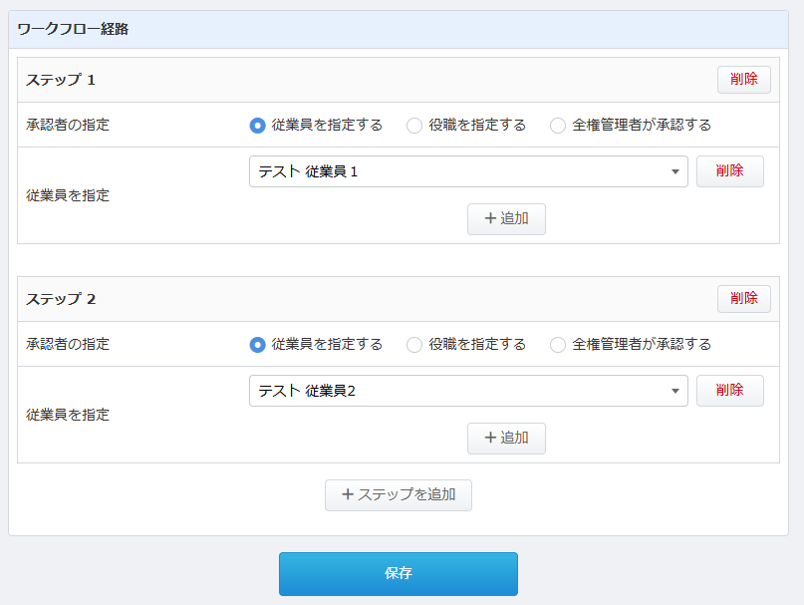Click the ワークフロー経路 panel header
Screen dimensions: 804x605
coord(73,30)
